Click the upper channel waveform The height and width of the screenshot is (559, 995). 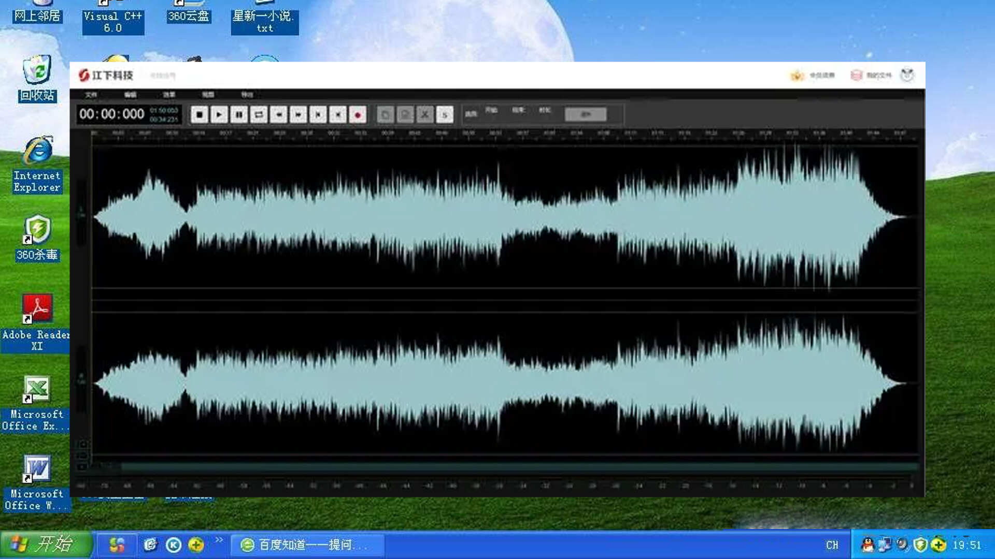(x=505, y=217)
